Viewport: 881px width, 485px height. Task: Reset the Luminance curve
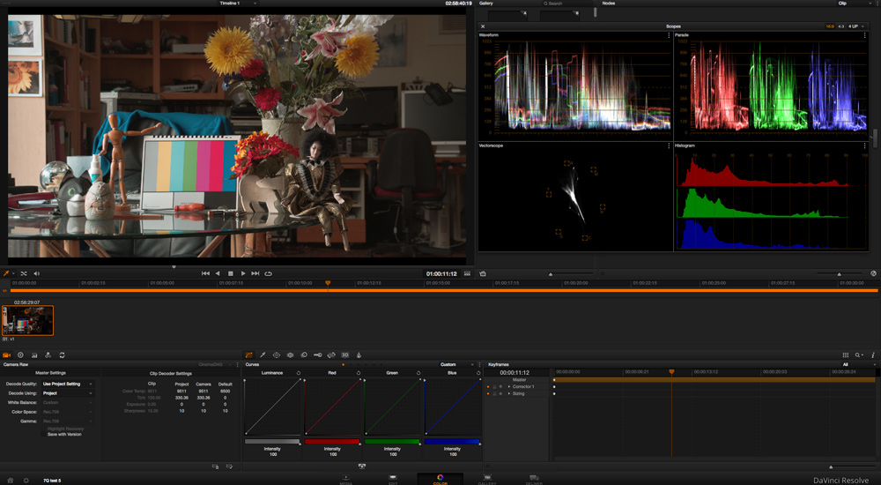[299, 373]
